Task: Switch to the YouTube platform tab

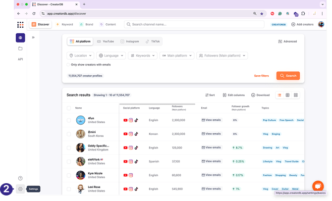Action: point(106,42)
